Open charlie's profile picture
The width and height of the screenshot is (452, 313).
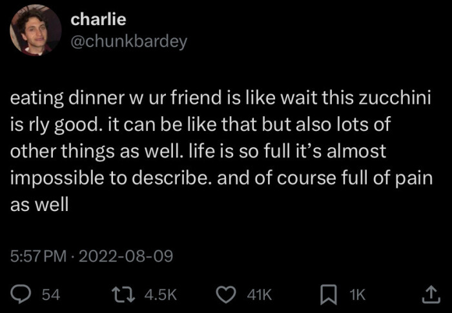[36, 30]
